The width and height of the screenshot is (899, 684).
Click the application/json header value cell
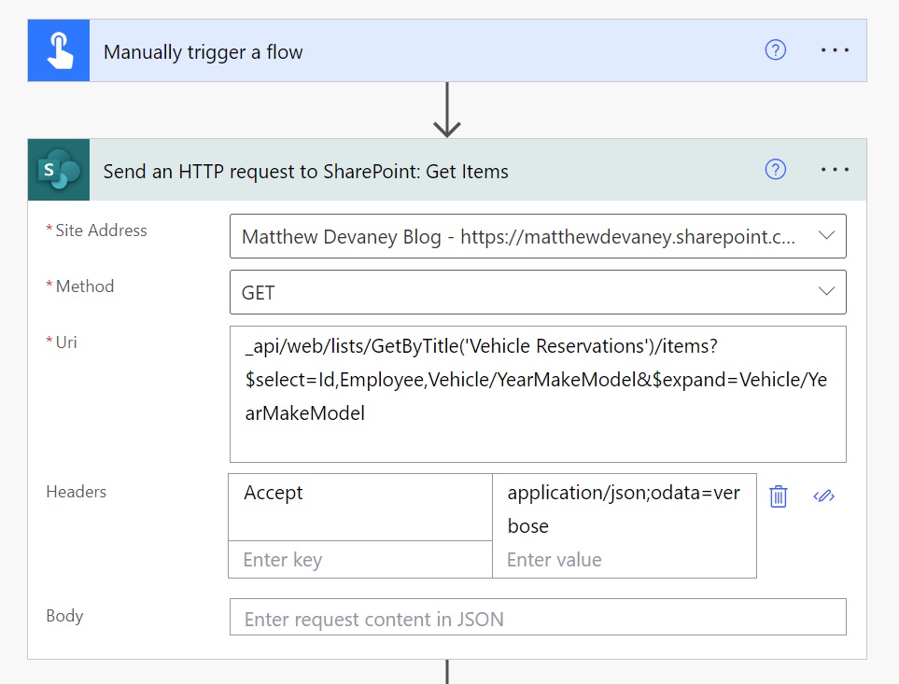(x=625, y=508)
